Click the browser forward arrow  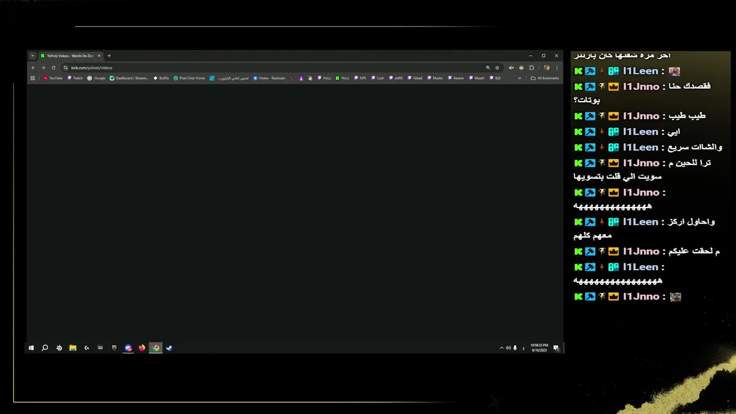pyautogui.click(x=43, y=68)
